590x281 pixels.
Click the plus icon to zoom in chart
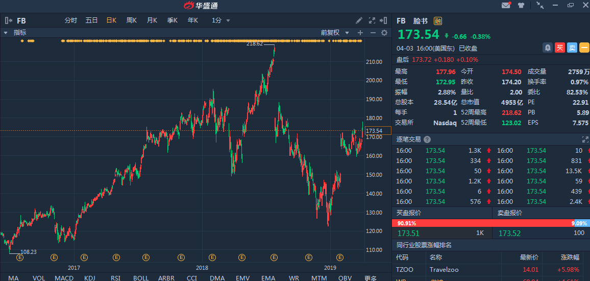point(360,33)
